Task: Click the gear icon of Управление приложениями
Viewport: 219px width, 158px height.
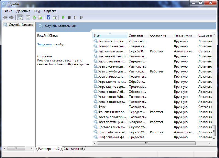Action: point(96,81)
